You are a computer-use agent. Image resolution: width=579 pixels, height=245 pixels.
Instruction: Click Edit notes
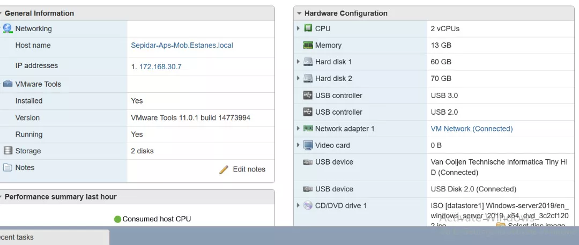(x=249, y=169)
